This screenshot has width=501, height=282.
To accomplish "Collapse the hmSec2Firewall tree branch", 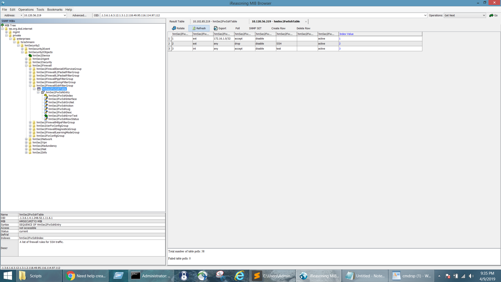I will click(x=26, y=66).
